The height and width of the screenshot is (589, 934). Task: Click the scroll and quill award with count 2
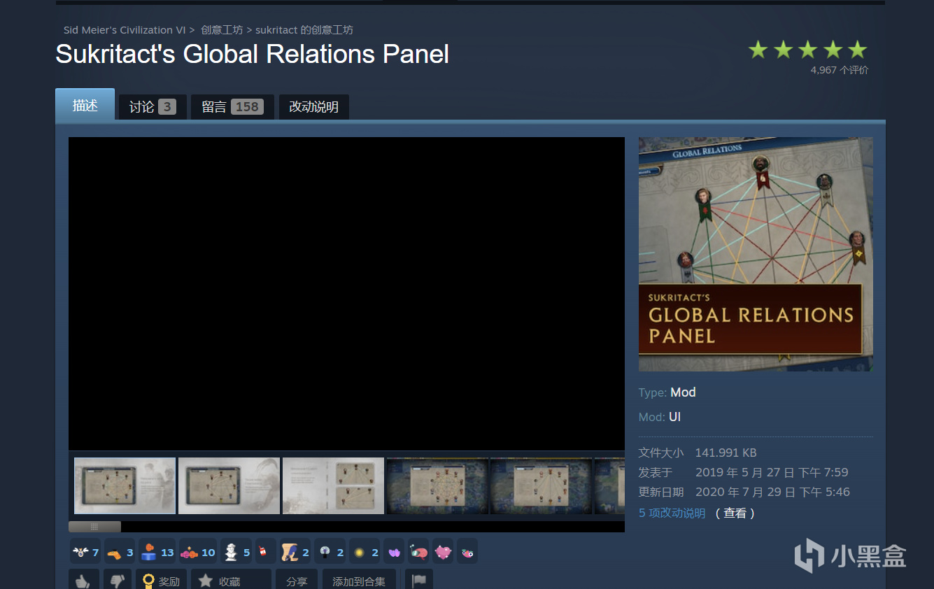pos(295,553)
